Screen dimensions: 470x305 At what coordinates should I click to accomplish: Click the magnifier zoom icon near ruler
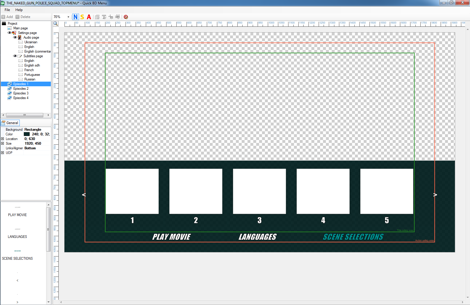(56, 24)
